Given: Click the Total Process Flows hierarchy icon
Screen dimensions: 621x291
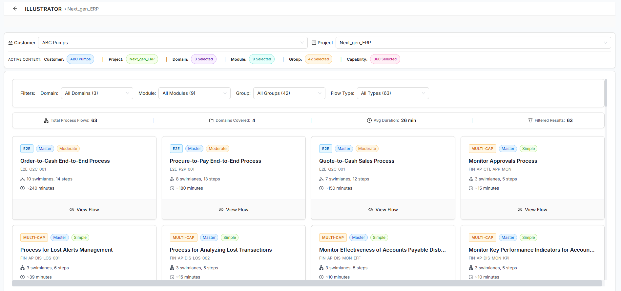Looking at the screenshot, I should 46,121.
